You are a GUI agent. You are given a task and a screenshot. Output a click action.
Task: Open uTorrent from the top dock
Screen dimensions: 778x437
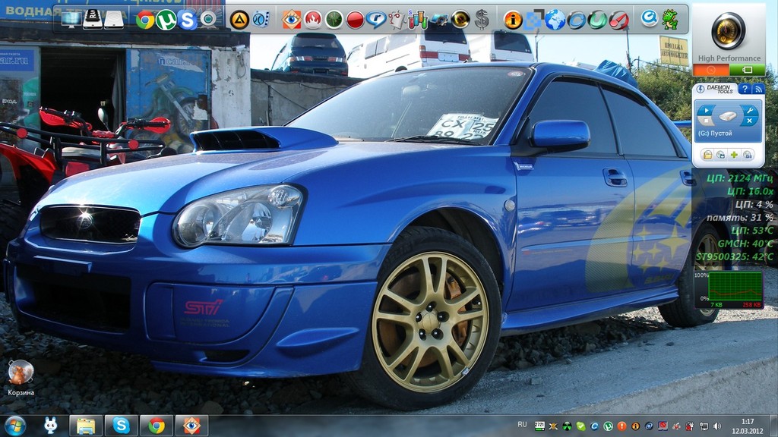click(x=166, y=20)
